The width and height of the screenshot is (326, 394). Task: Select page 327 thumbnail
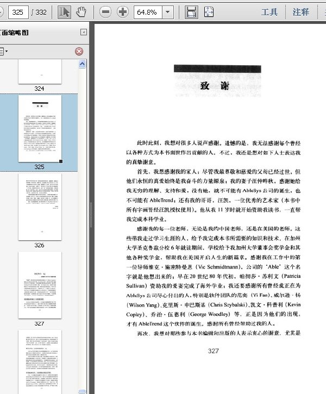(x=40, y=285)
